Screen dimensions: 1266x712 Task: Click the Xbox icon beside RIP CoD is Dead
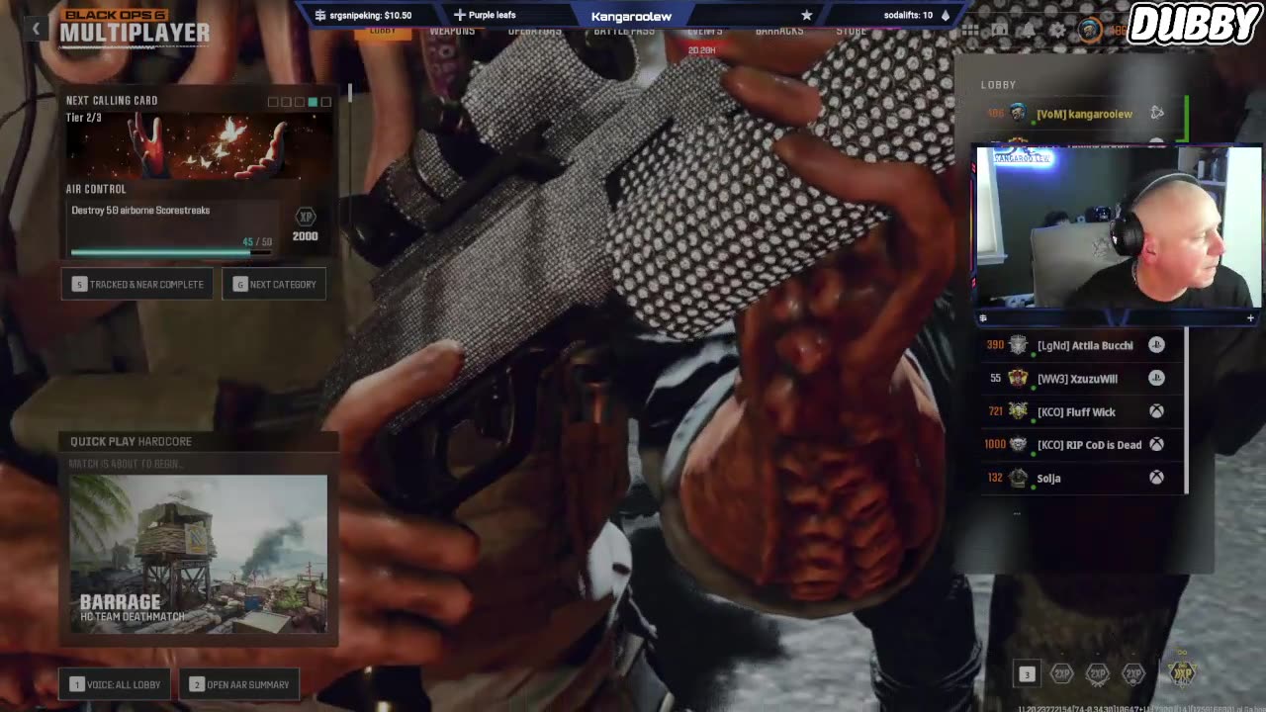pos(1156,444)
